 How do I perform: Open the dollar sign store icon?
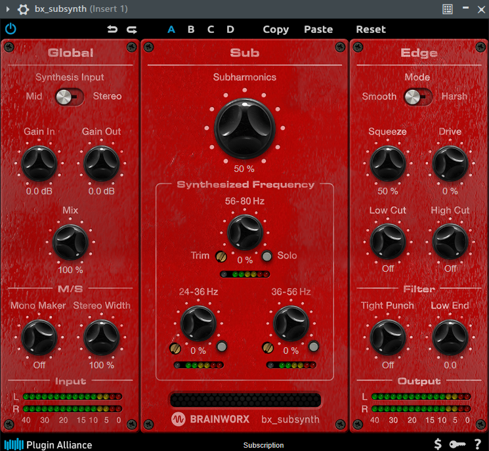(438, 444)
